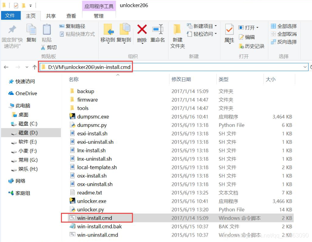Open drive 软件 (E:)

tap(24, 142)
